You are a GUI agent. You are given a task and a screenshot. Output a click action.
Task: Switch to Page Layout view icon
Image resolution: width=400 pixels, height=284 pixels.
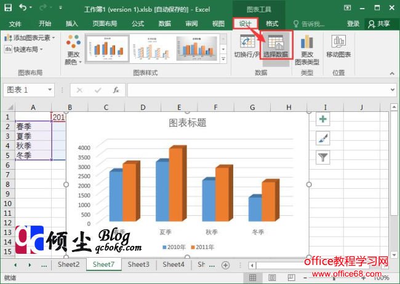click(272, 277)
